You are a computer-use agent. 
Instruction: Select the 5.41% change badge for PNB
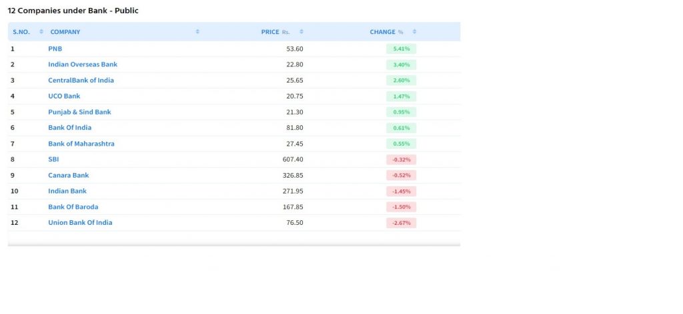[401, 49]
